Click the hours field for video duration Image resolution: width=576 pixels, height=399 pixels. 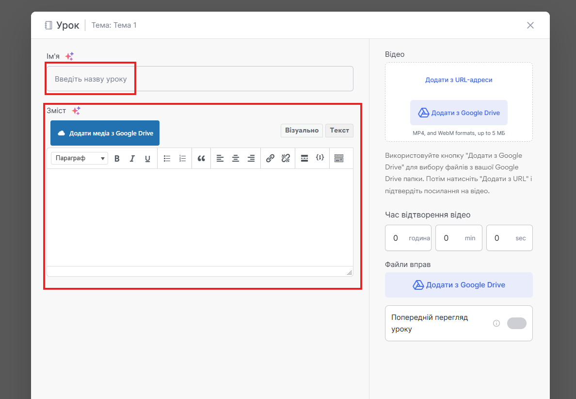pyautogui.click(x=397, y=238)
